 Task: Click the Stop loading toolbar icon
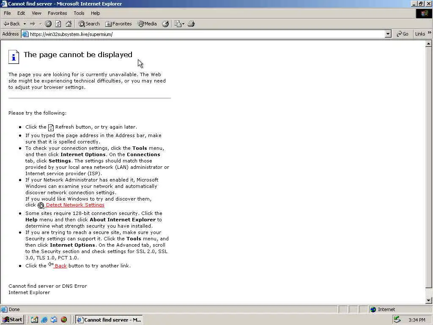click(x=48, y=24)
